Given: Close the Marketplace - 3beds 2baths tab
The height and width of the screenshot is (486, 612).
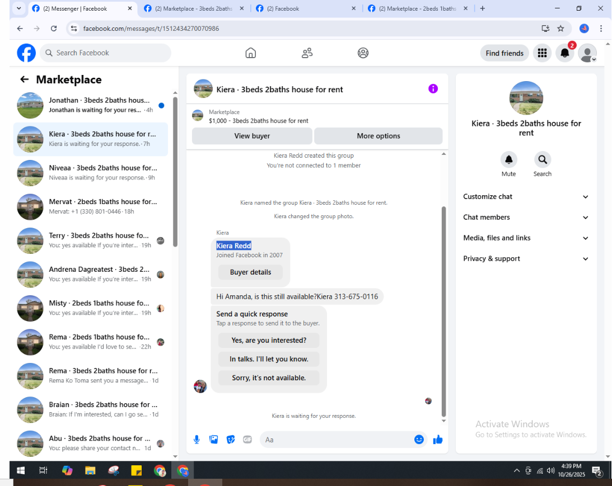Looking at the screenshot, I should tap(241, 8).
